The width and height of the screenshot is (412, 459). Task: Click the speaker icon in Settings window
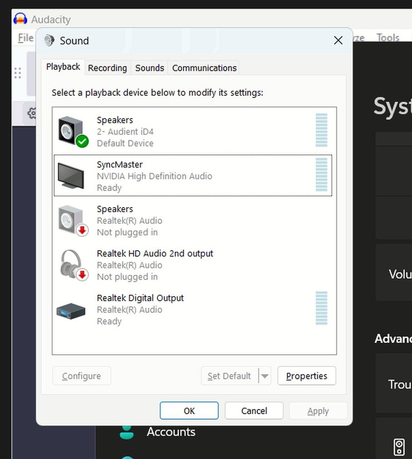pyautogui.click(x=399, y=448)
